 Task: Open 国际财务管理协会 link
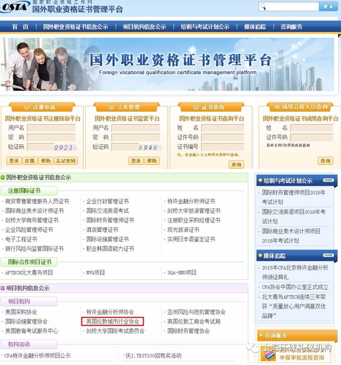[188, 331]
